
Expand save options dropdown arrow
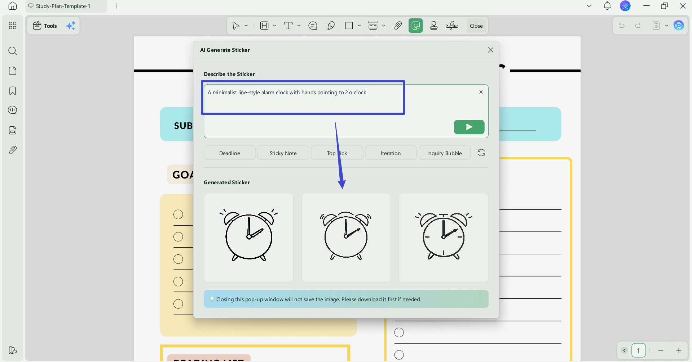[666, 26]
